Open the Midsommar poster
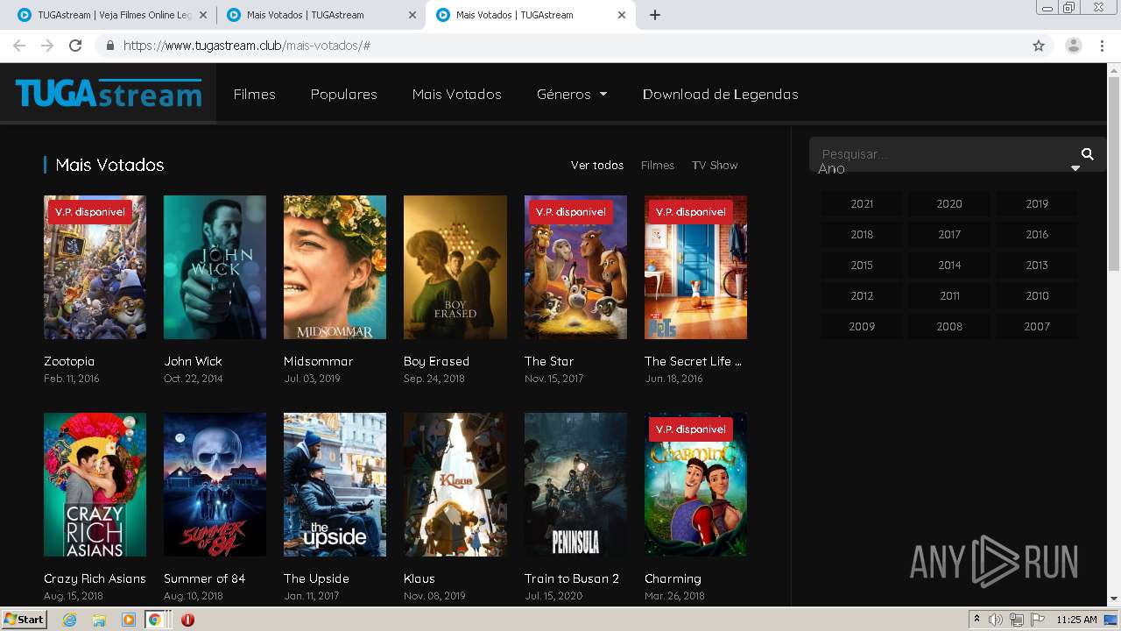 tap(335, 267)
